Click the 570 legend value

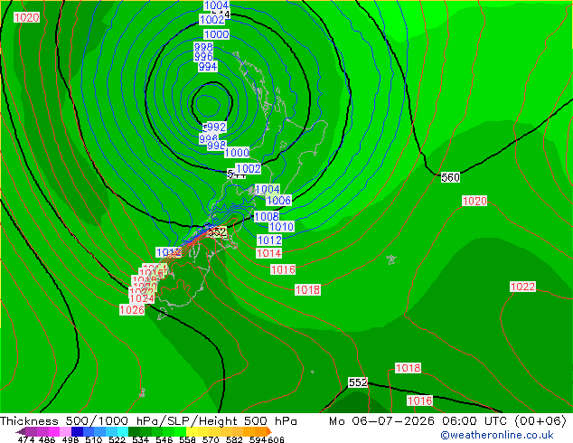click(210, 439)
